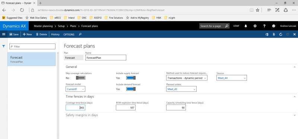Open the OPTIONS tab
The width and height of the screenshot is (298, 139).
[69, 34]
